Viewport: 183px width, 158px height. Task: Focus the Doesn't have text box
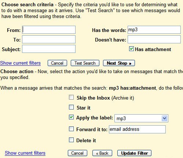pyautogui.click(x=154, y=39)
